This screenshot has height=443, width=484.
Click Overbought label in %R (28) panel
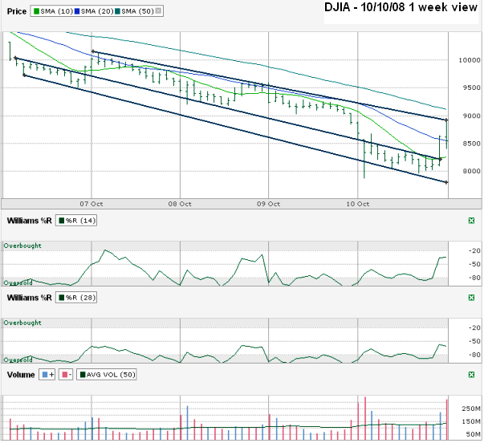click(x=22, y=323)
